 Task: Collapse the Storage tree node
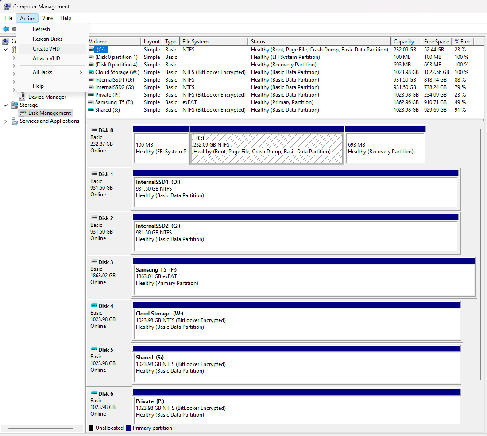click(5, 105)
